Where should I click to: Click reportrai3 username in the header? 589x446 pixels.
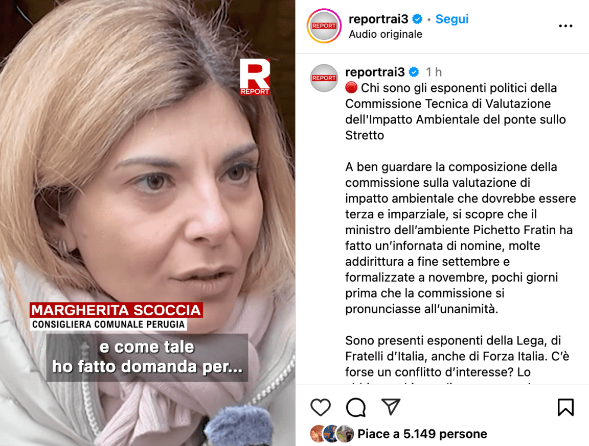[x=378, y=19]
